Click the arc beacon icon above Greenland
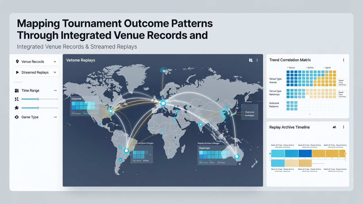The image size is (363, 204). coord(164,70)
